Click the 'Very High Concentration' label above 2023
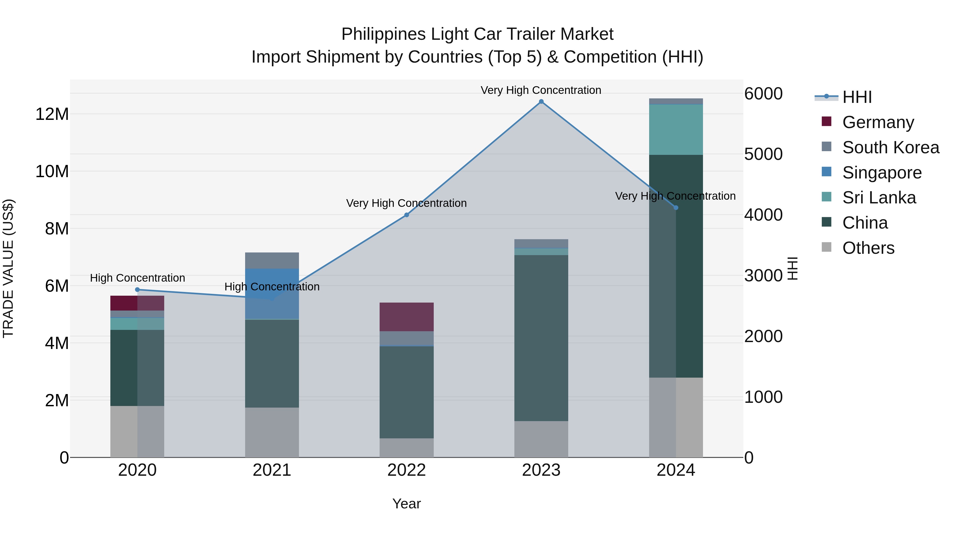The height and width of the screenshot is (537, 955). click(x=541, y=90)
